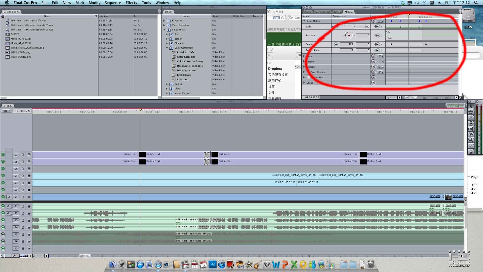Go to previous Center keyframe arrow
The height and width of the screenshot is (272, 483).
click(x=375, y=44)
